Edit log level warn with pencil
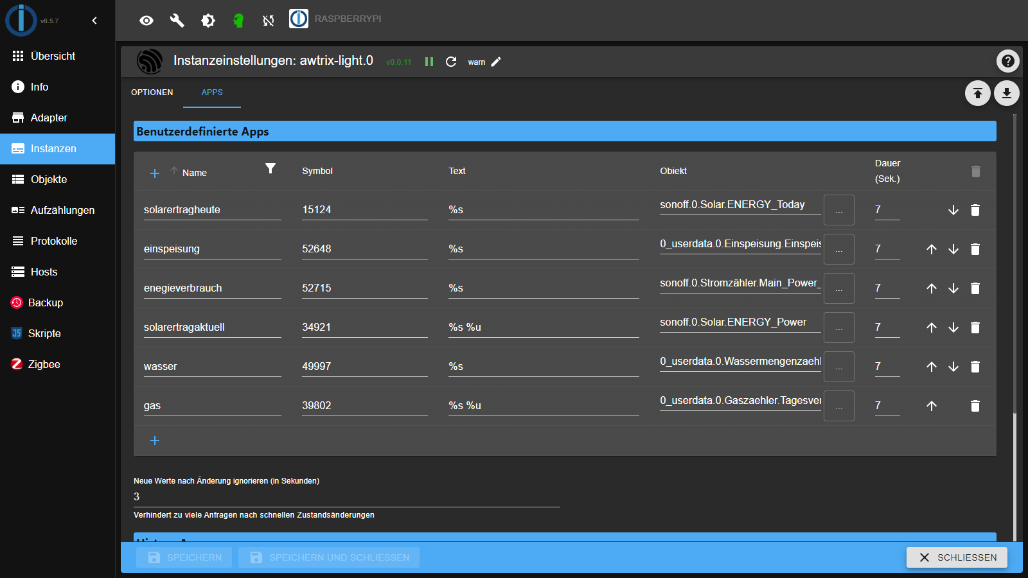The image size is (1028, 578). click(496, 62)
